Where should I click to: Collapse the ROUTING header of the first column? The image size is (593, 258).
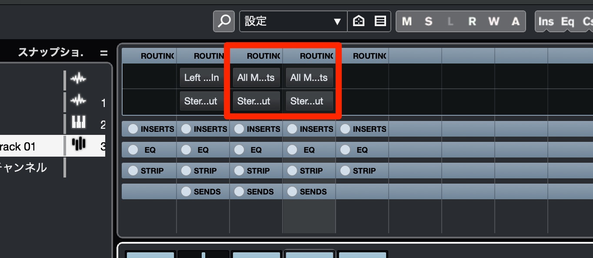click(x=149, y=56)
